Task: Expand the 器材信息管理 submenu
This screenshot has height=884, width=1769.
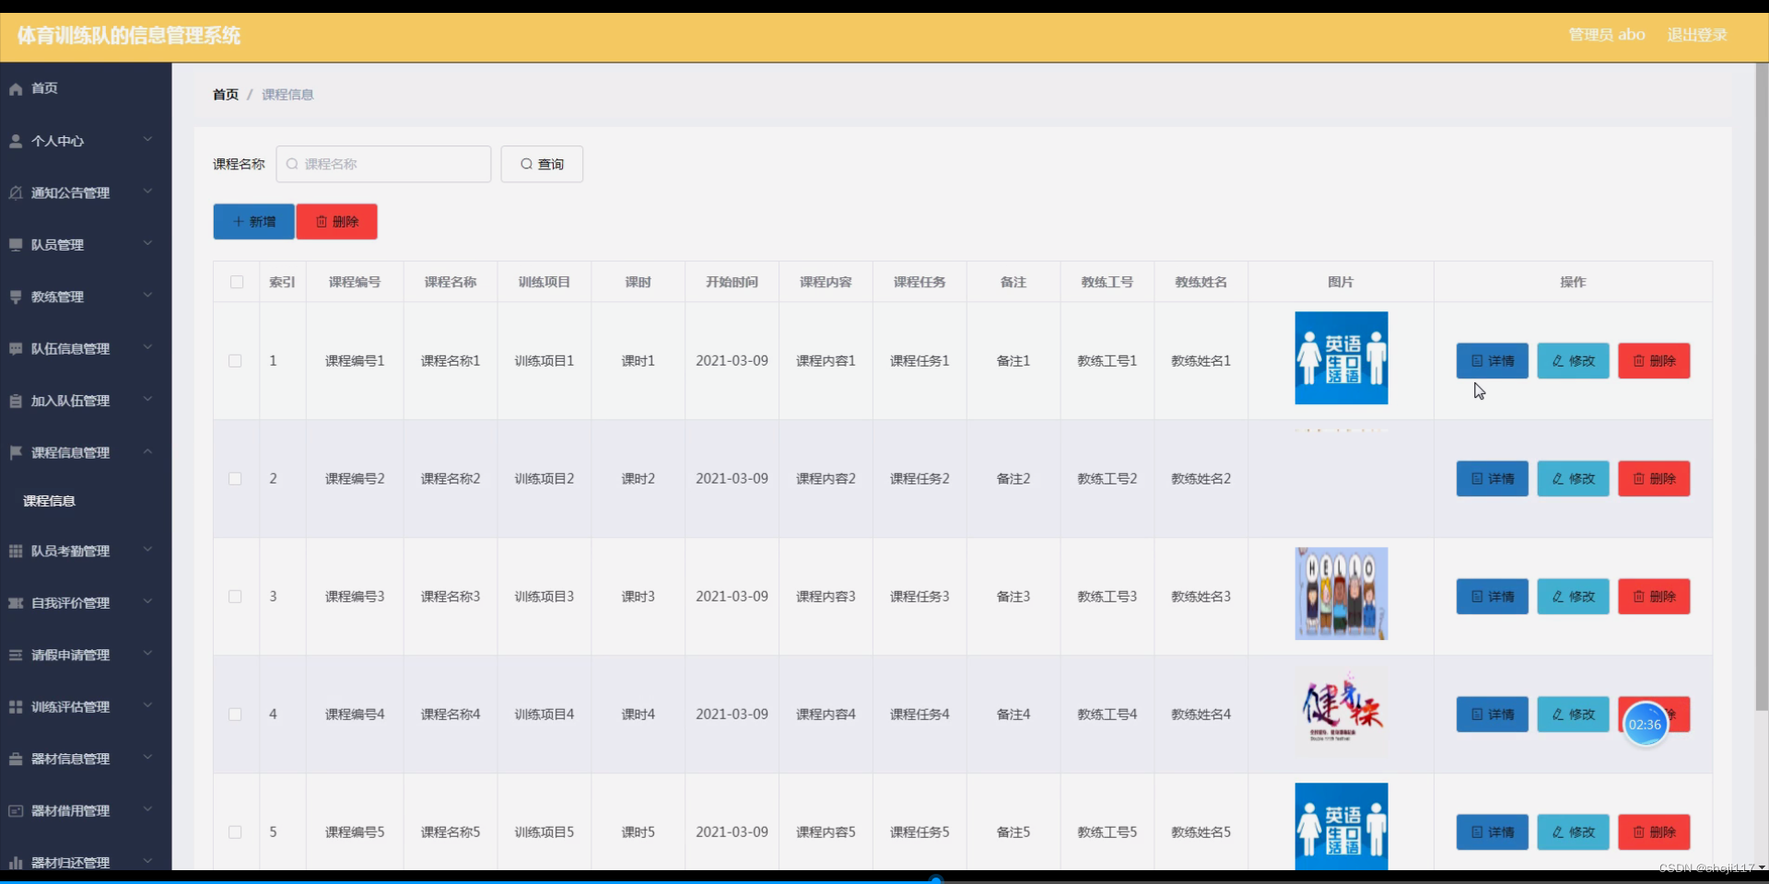Action: pos(147,758)
